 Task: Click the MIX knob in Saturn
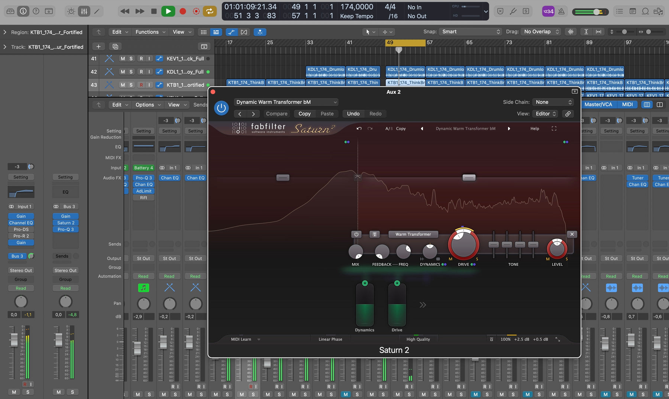click(x=356, y=252)
